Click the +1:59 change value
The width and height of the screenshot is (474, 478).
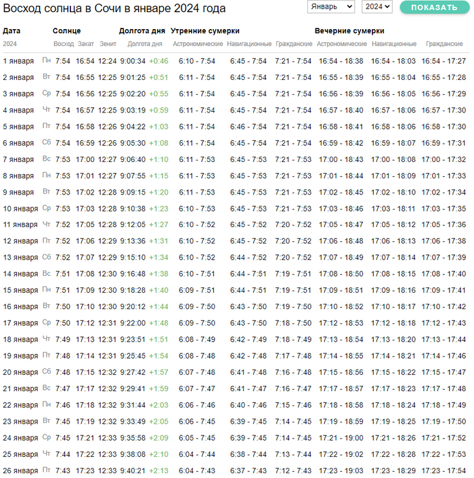158,389
